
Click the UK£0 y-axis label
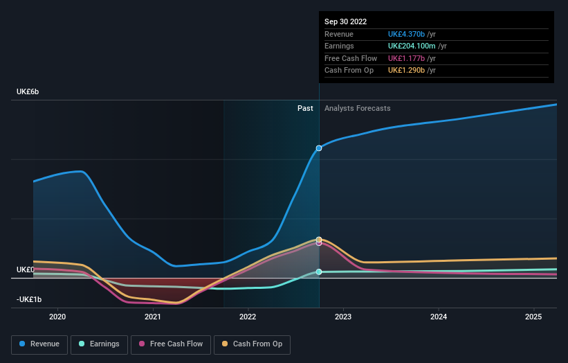(x=26, y=269)
